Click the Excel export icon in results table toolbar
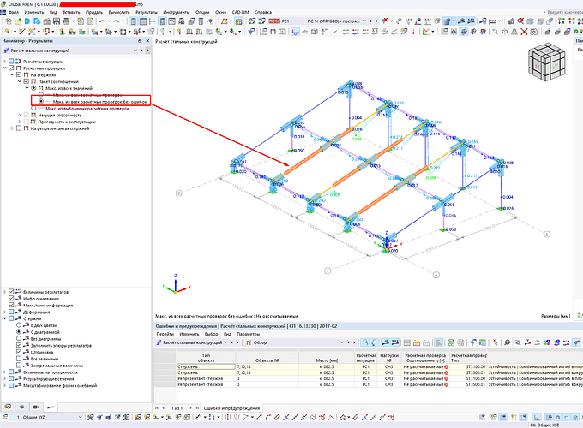The image size is (583, 428). (451, 342)
